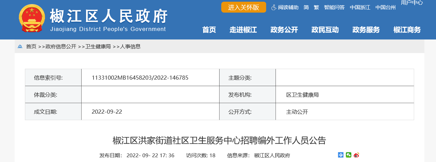Click the Jiaojiang District People's Government subtitle
This screenshot has height=162, width=436.
coord(108,29)
